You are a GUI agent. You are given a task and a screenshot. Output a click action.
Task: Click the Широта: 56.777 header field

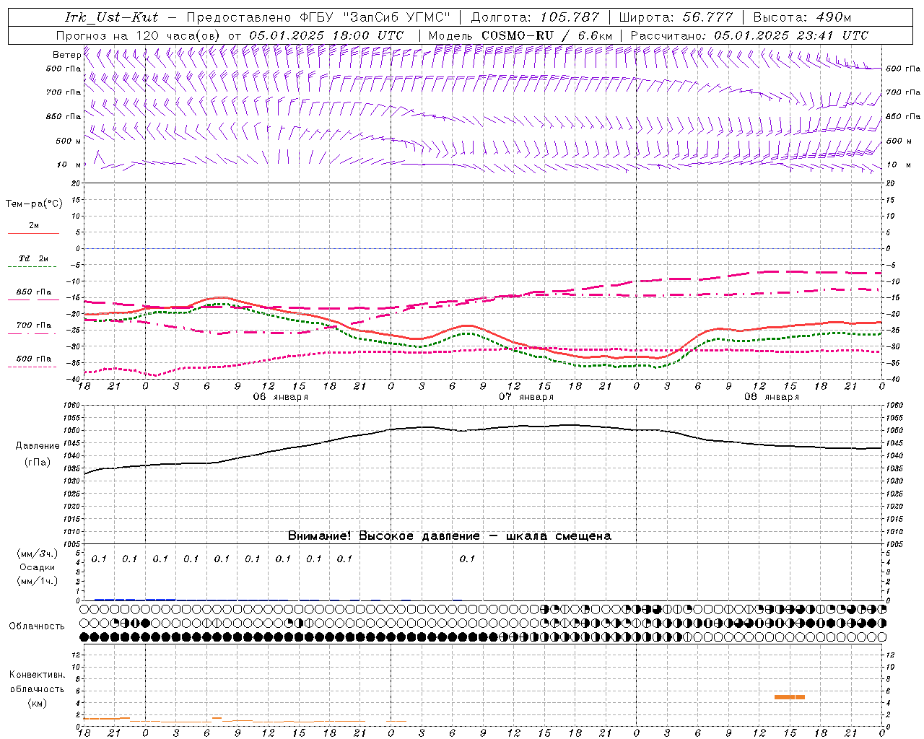(676, 17)
